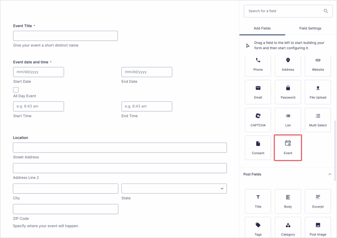Add the Category field
Viewport: 337px width, 238px height.
pyautogui.click(x=288, y=227)
